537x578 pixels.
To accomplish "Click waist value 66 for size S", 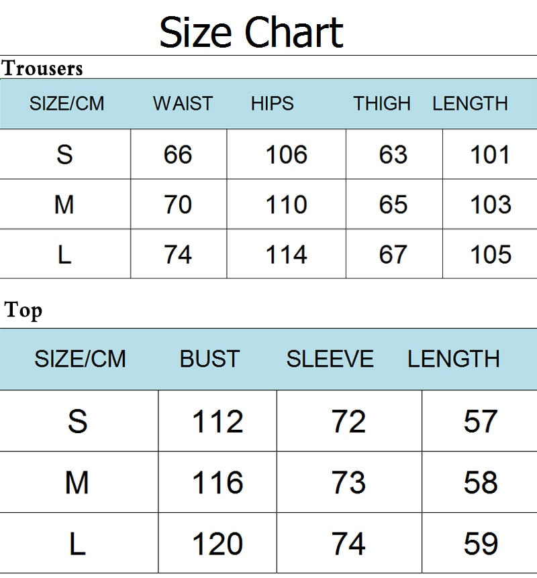I will coord(178,155).
